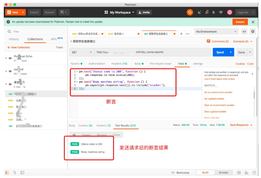
Task: Open the pink user avatar icon
Action: [229, 12]
